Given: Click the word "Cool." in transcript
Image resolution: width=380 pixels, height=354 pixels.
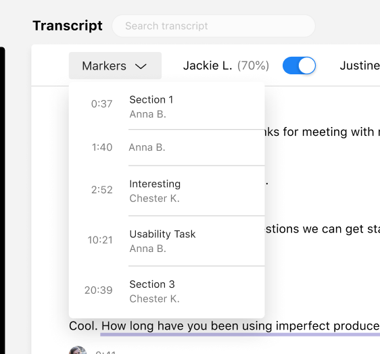Looking at the screenshot, I should click(x=83, y=326).
